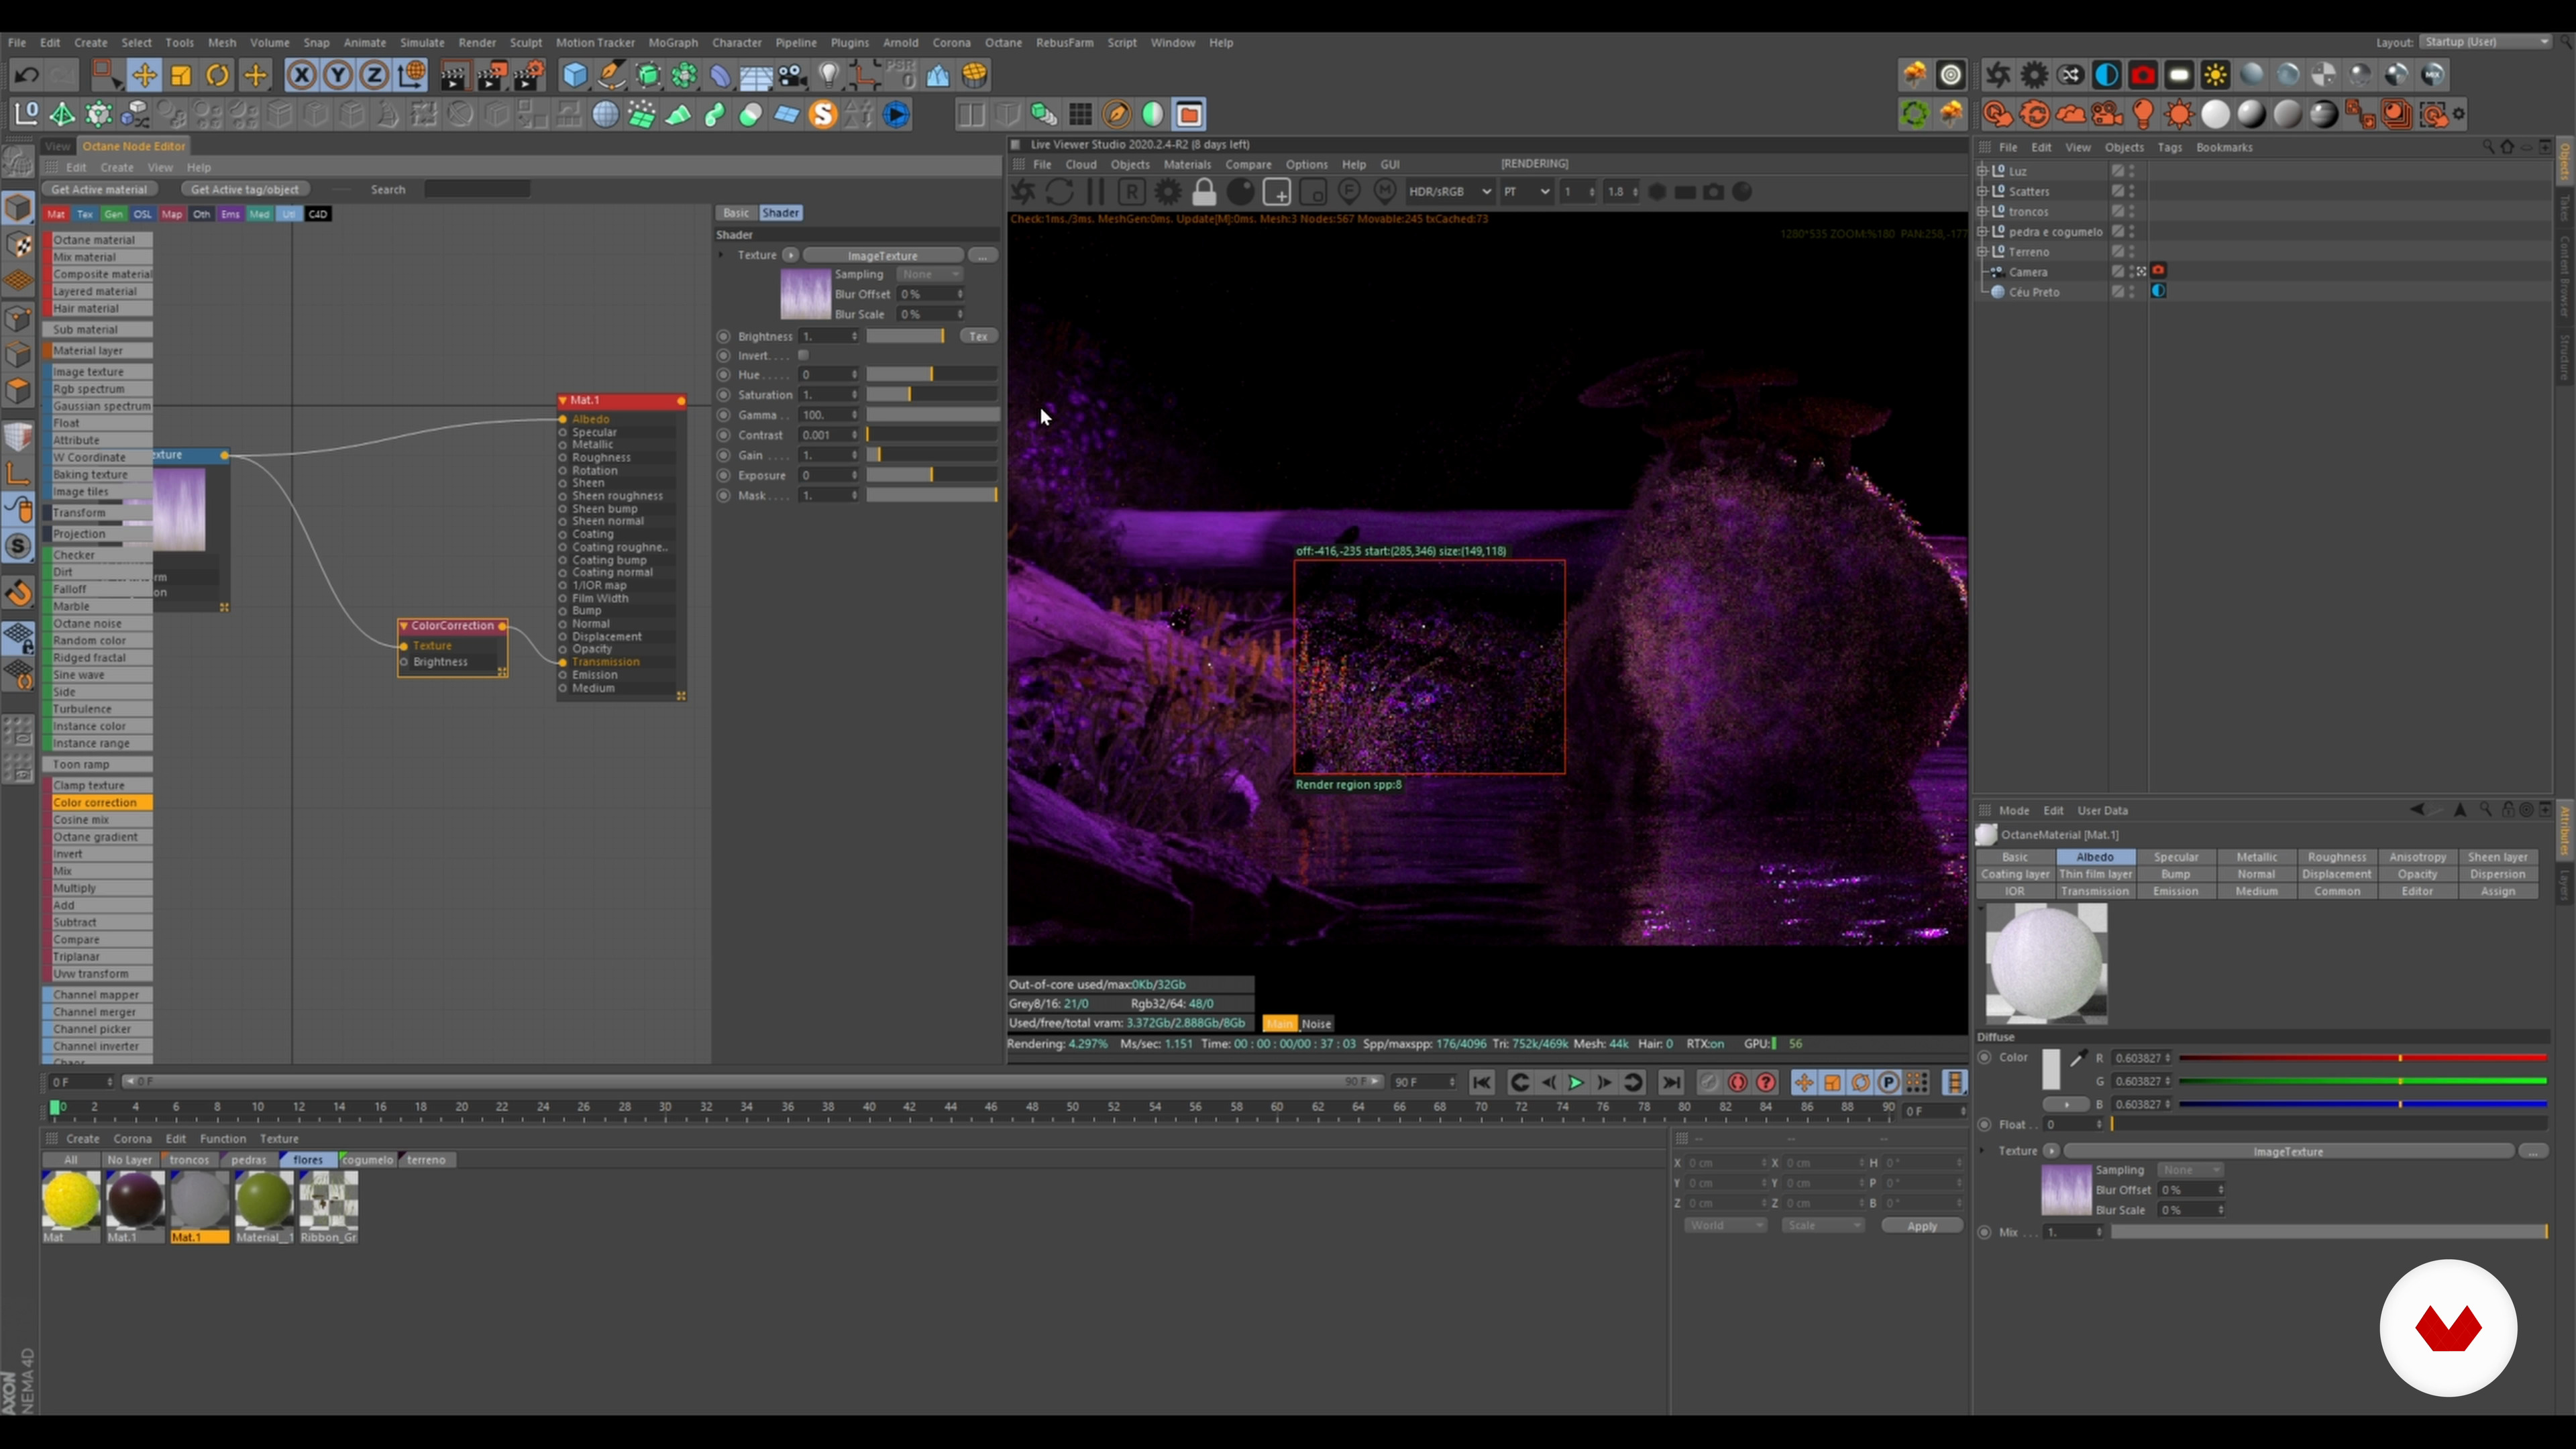Image resolution: width=2576 pixels, height=1449 pixels.
Task: Toggle Céu Preto visibility dots
Action: coord(2132,292)
